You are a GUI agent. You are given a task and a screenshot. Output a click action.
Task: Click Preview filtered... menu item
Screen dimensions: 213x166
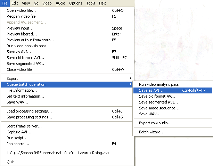point(67,34)
